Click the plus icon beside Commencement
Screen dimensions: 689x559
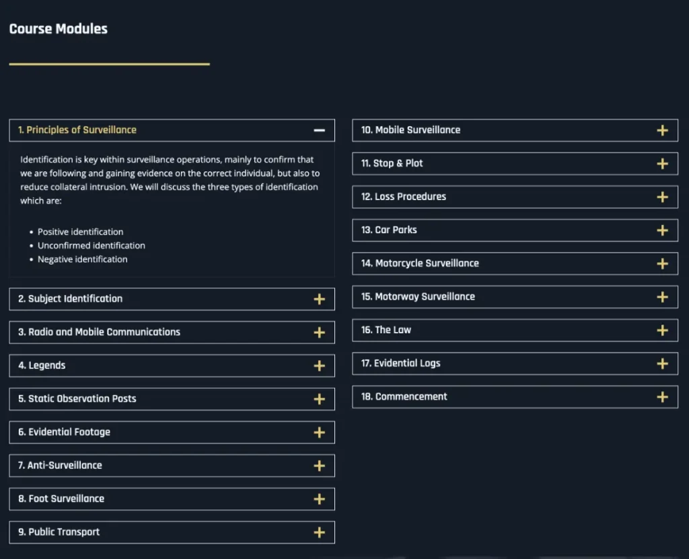click(664, 396)
